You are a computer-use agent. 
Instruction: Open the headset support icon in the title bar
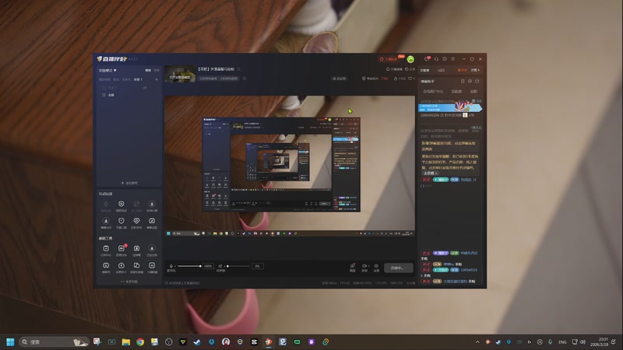pyautogui.click(x=436, y=59)
